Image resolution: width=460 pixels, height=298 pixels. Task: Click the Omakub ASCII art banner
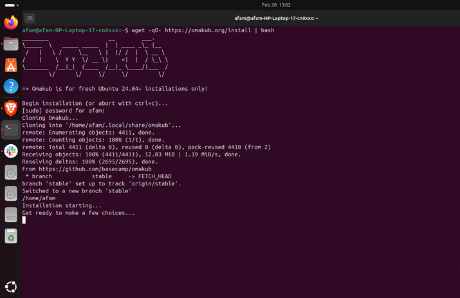(x=95, y=57)
